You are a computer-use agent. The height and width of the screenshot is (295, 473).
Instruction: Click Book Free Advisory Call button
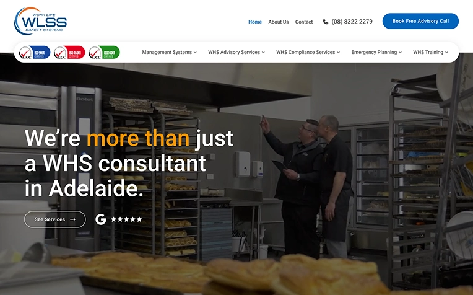pyautogui.click(x=420, y=21)
